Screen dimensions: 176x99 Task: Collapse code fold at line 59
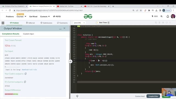point(76,35)
